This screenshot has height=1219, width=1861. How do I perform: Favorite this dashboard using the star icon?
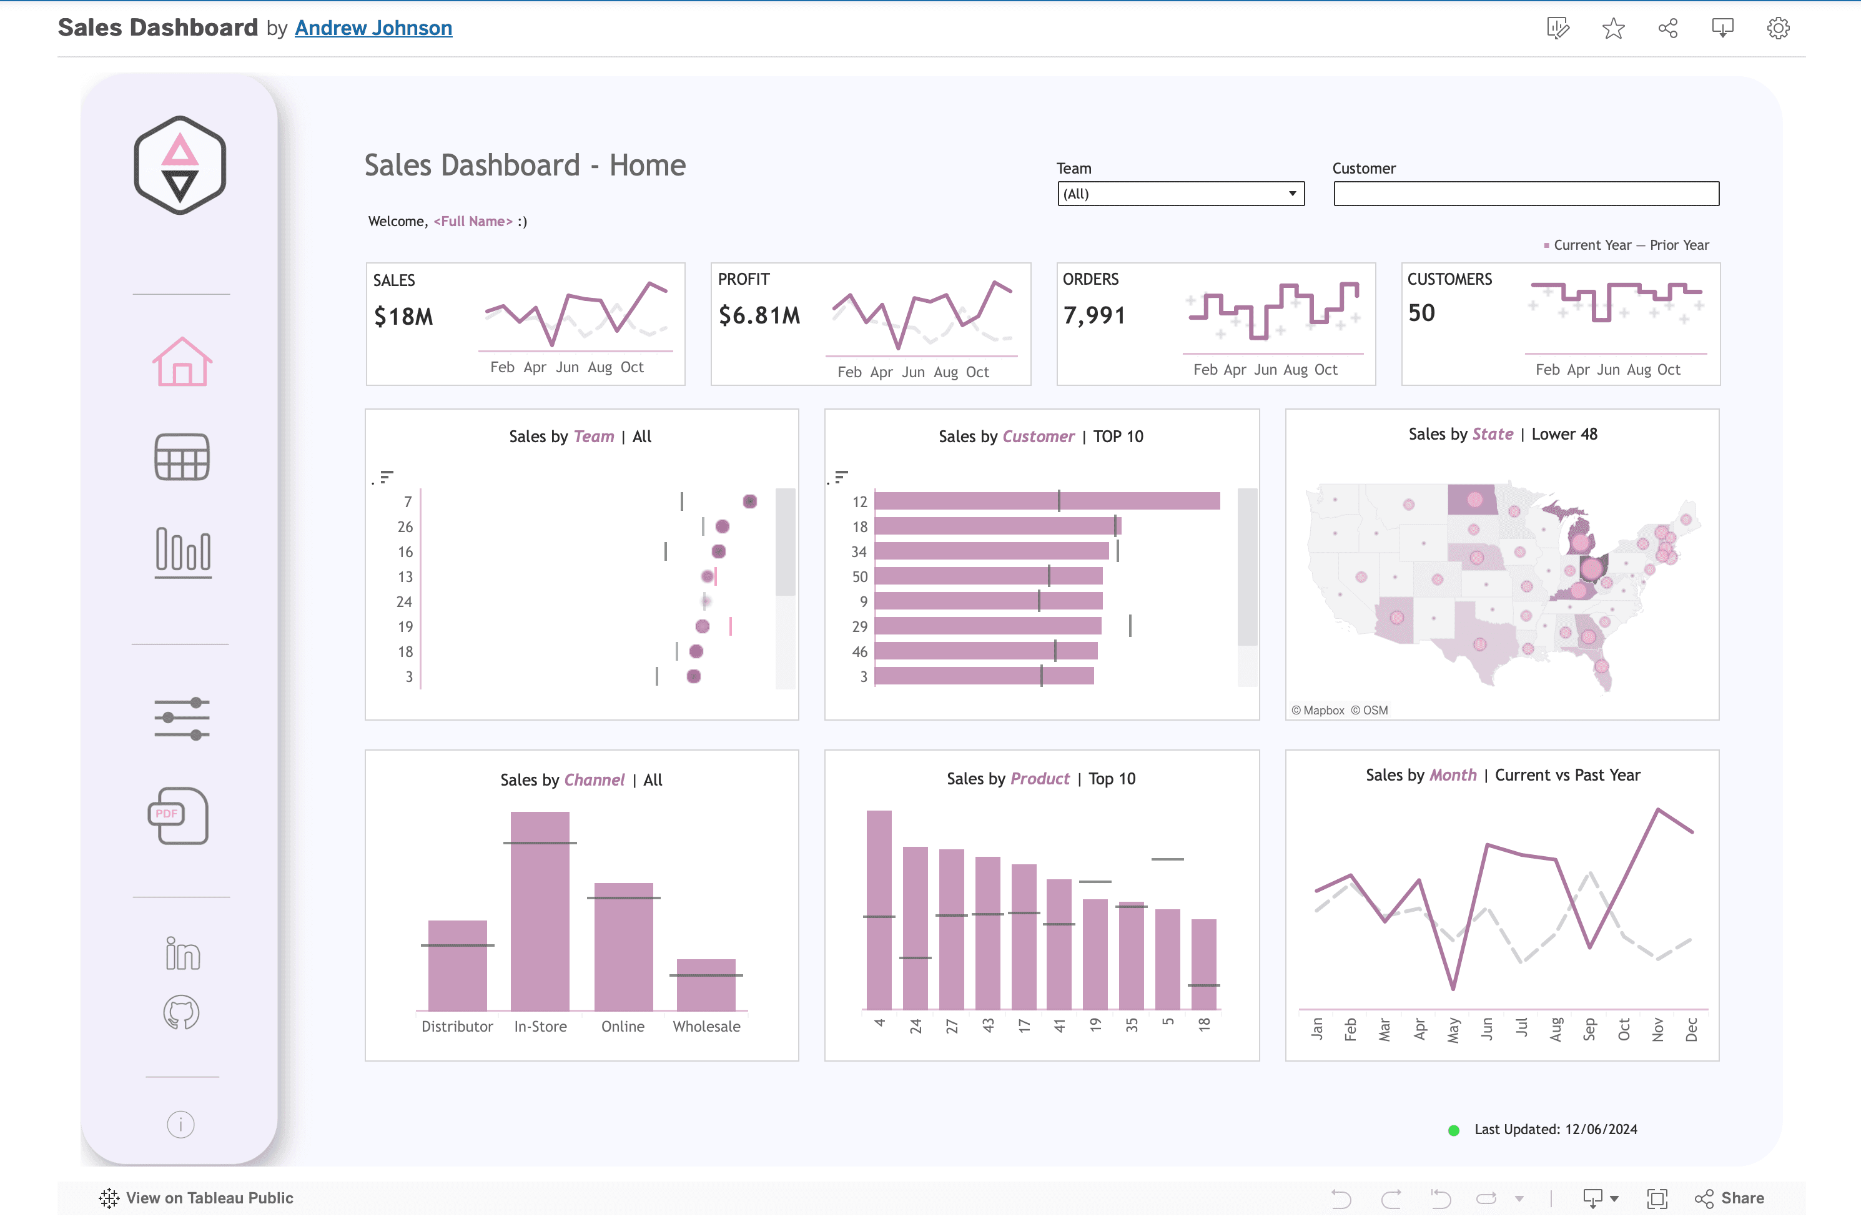1612,27
